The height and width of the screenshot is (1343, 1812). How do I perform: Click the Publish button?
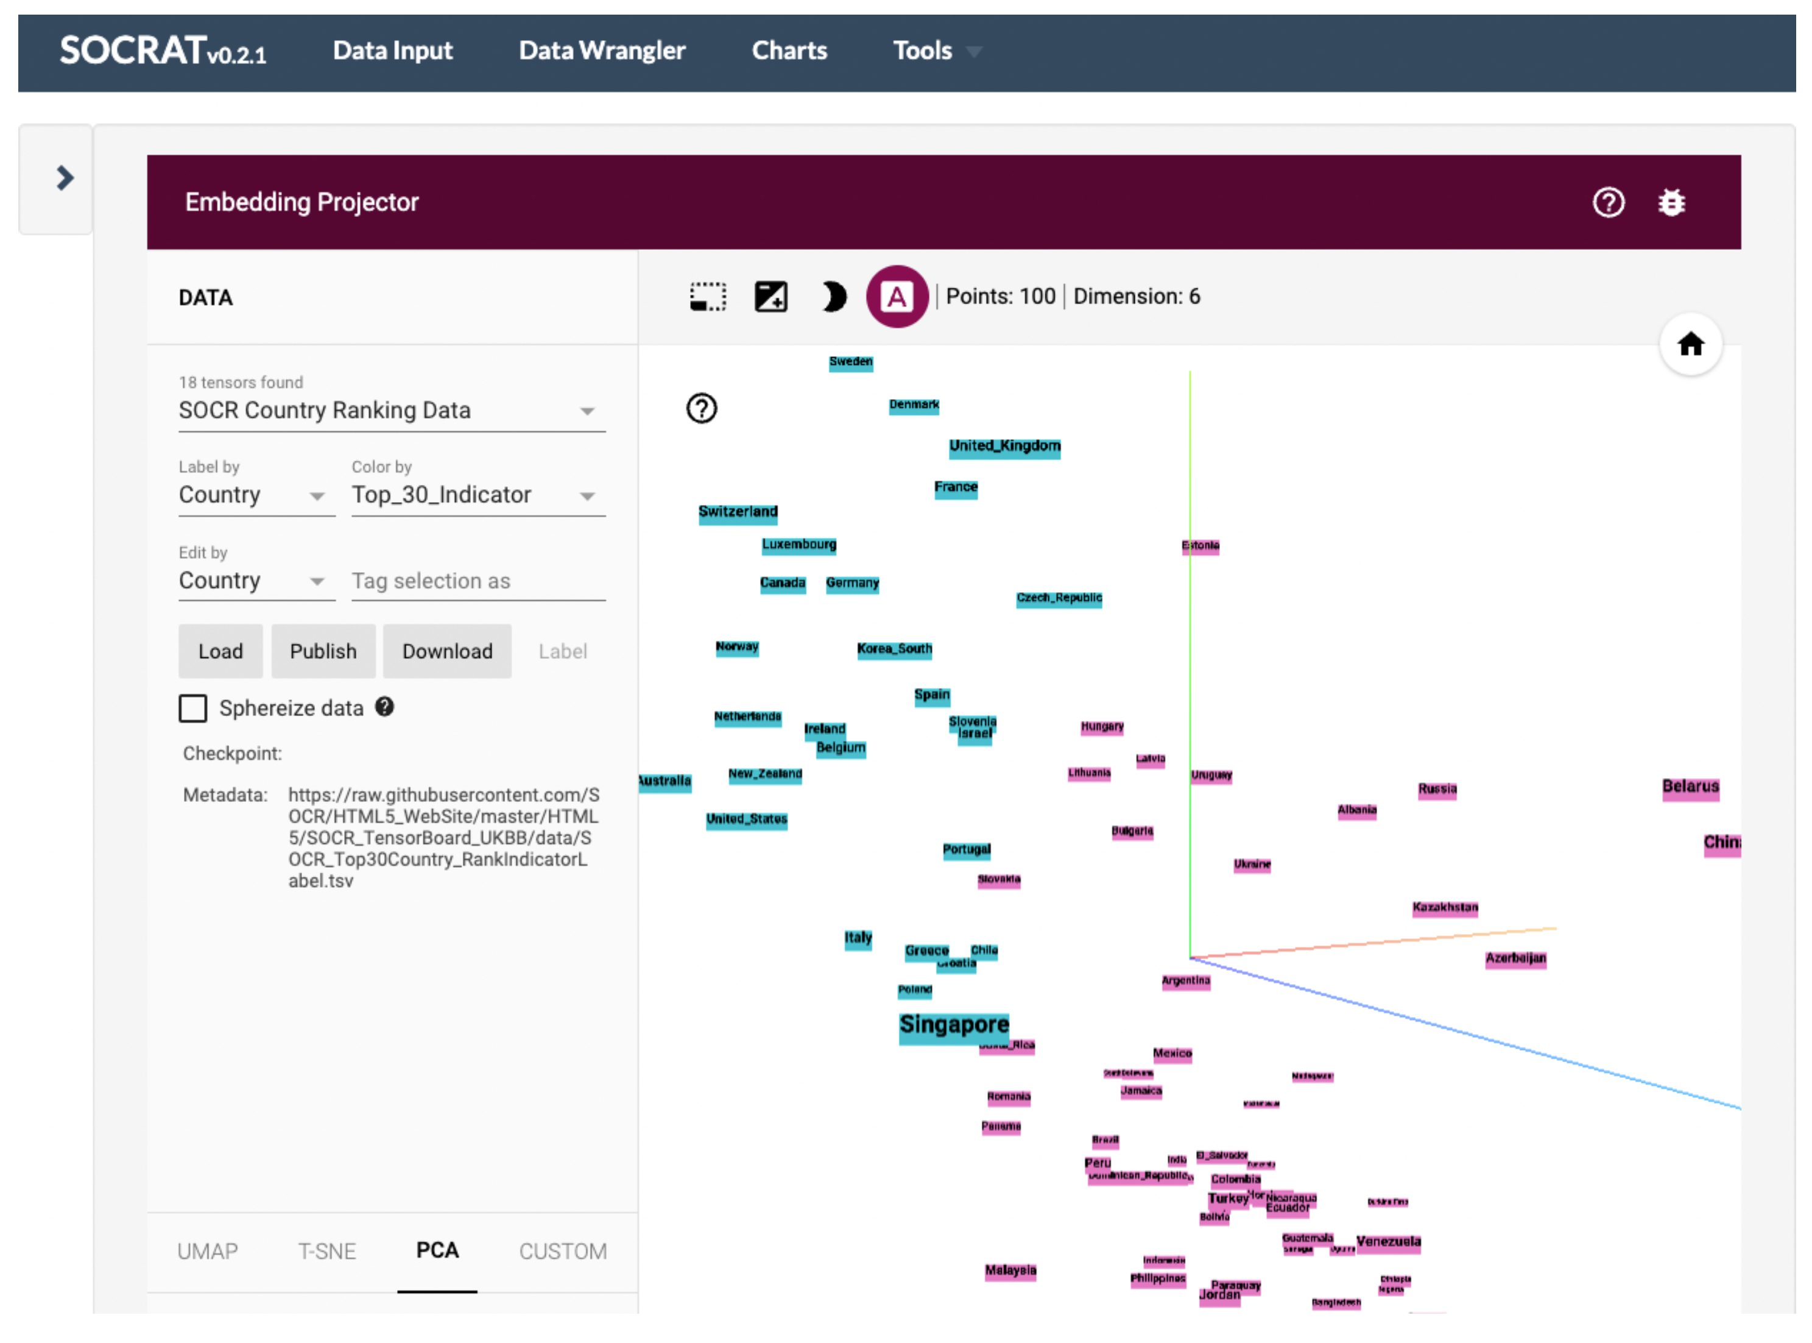[x=323, y=651]
